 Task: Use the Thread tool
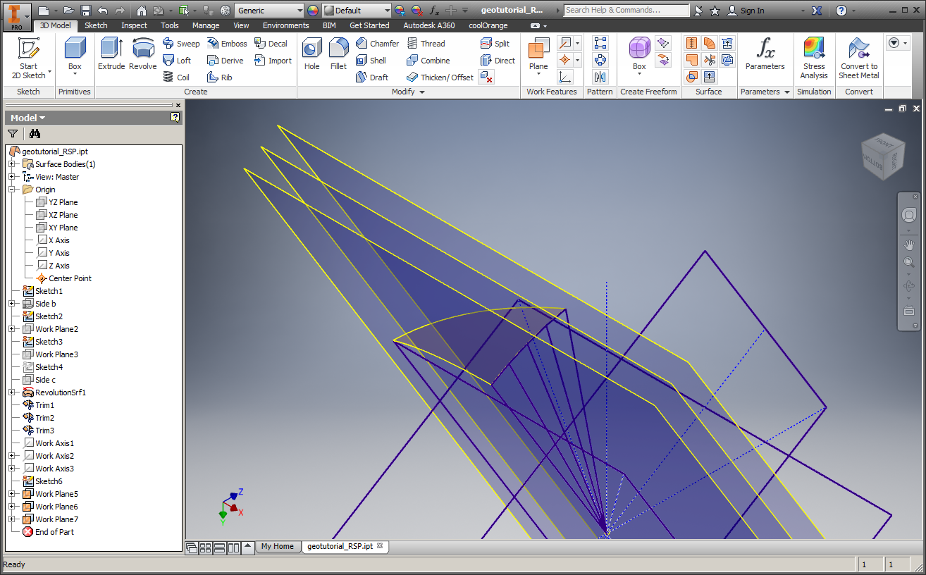(426, 44)
